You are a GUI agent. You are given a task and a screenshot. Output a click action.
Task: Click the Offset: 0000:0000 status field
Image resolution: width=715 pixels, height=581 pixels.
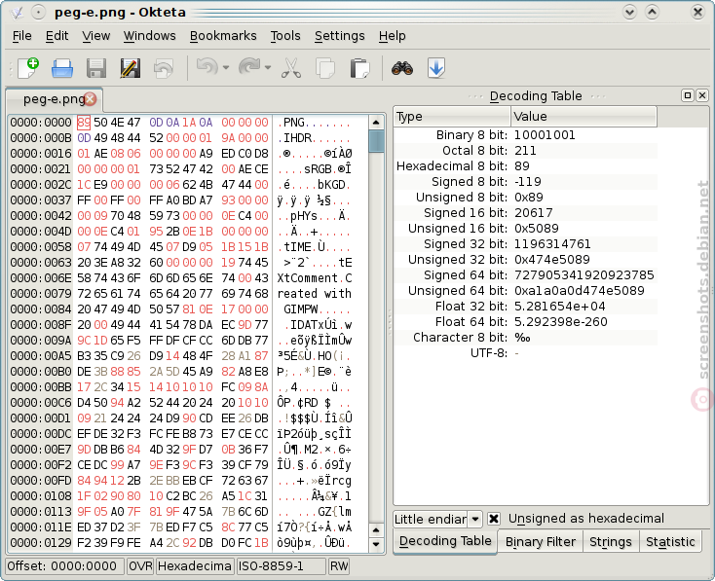point(65,566)
